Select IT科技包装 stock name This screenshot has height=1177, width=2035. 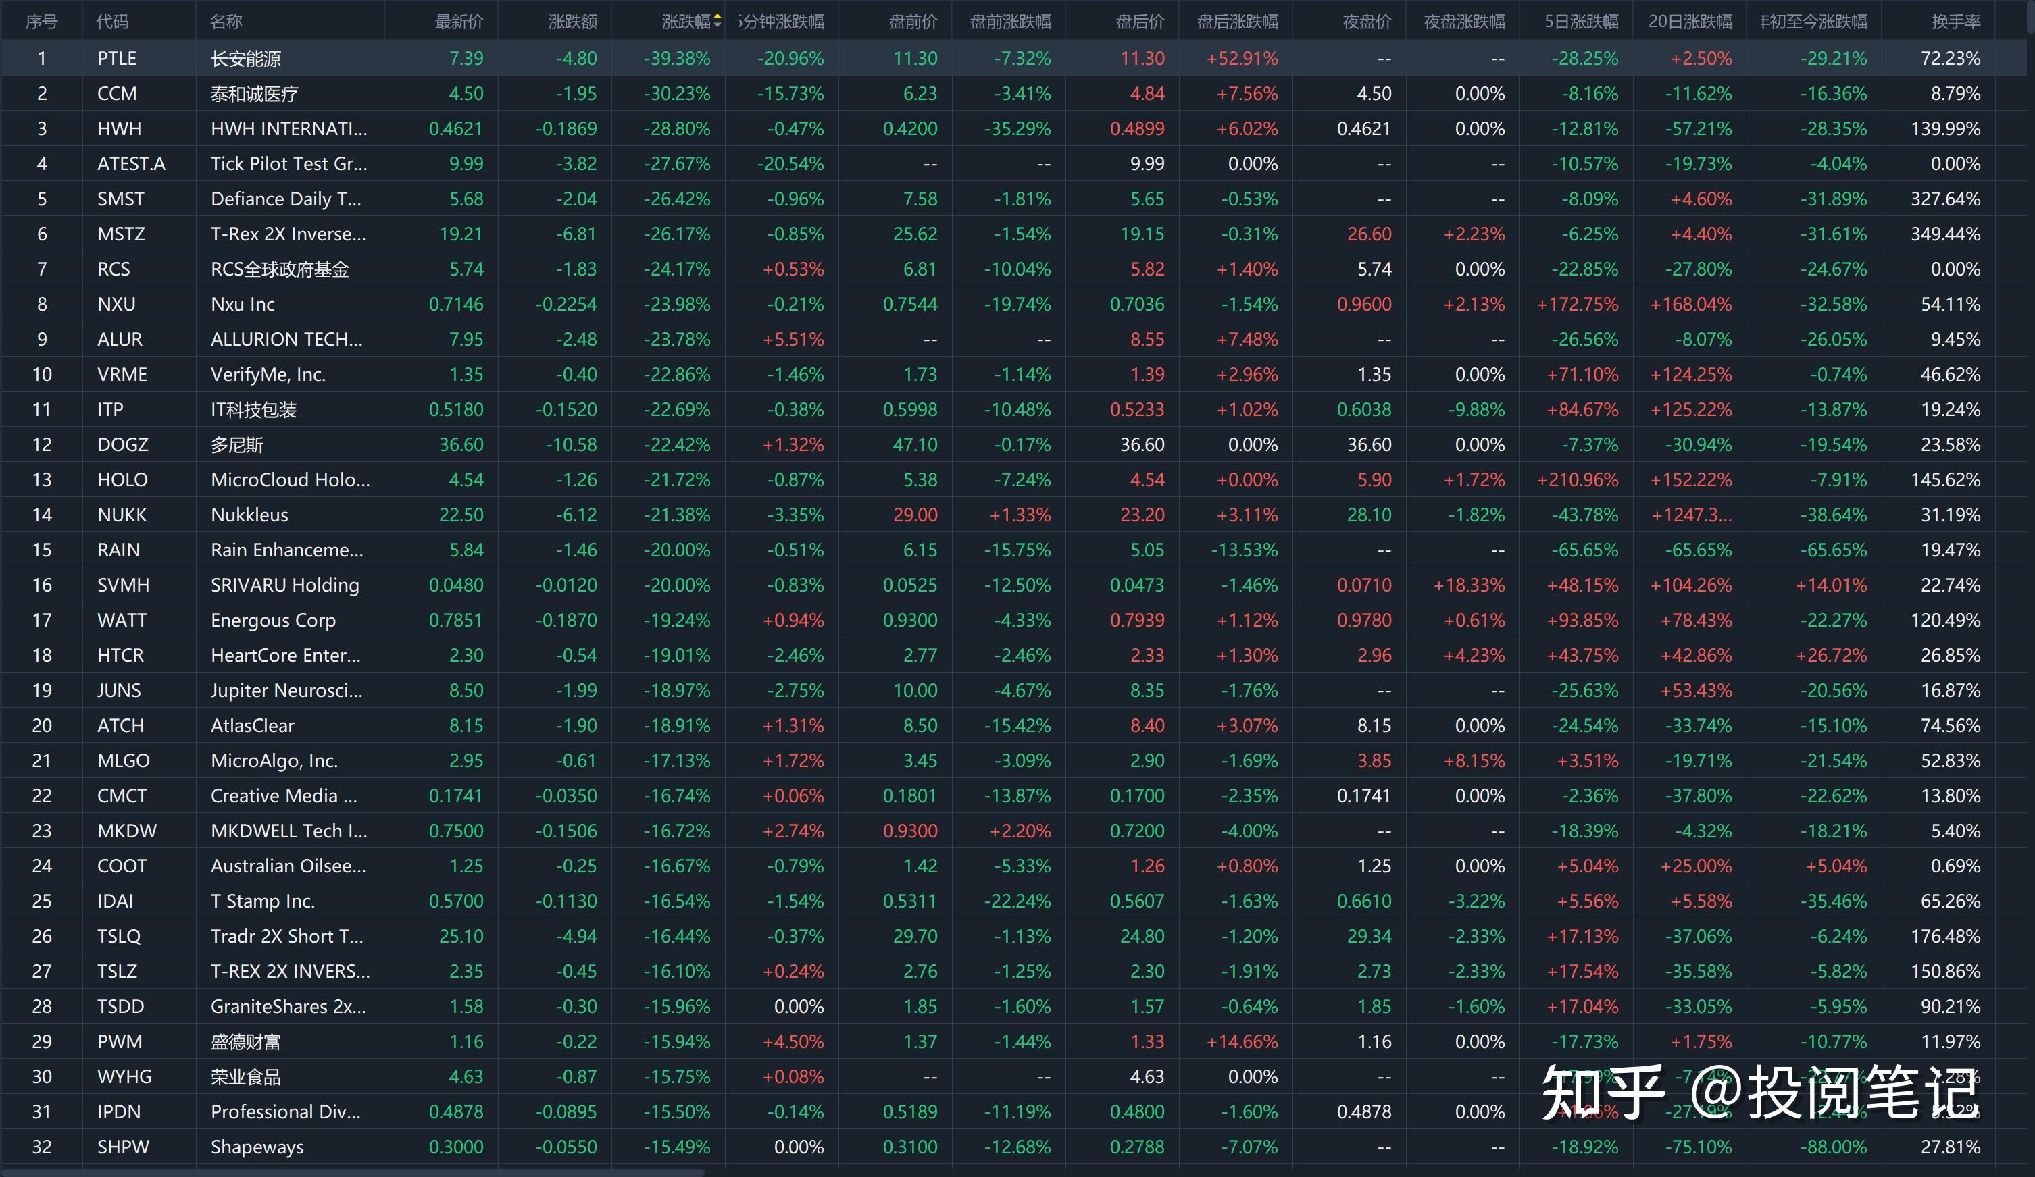click(253, 410)
